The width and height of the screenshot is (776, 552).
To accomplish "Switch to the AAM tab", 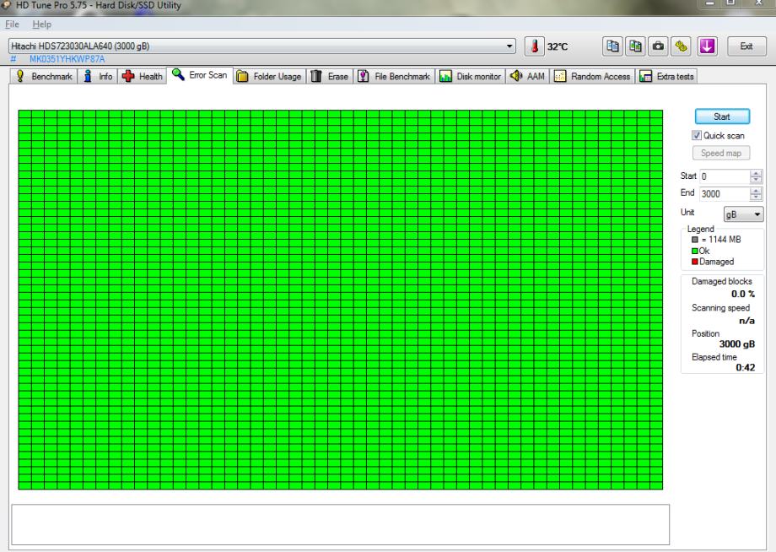I will coord(527,76).
